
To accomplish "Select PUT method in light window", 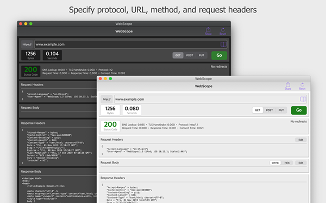I will (281, 110).
